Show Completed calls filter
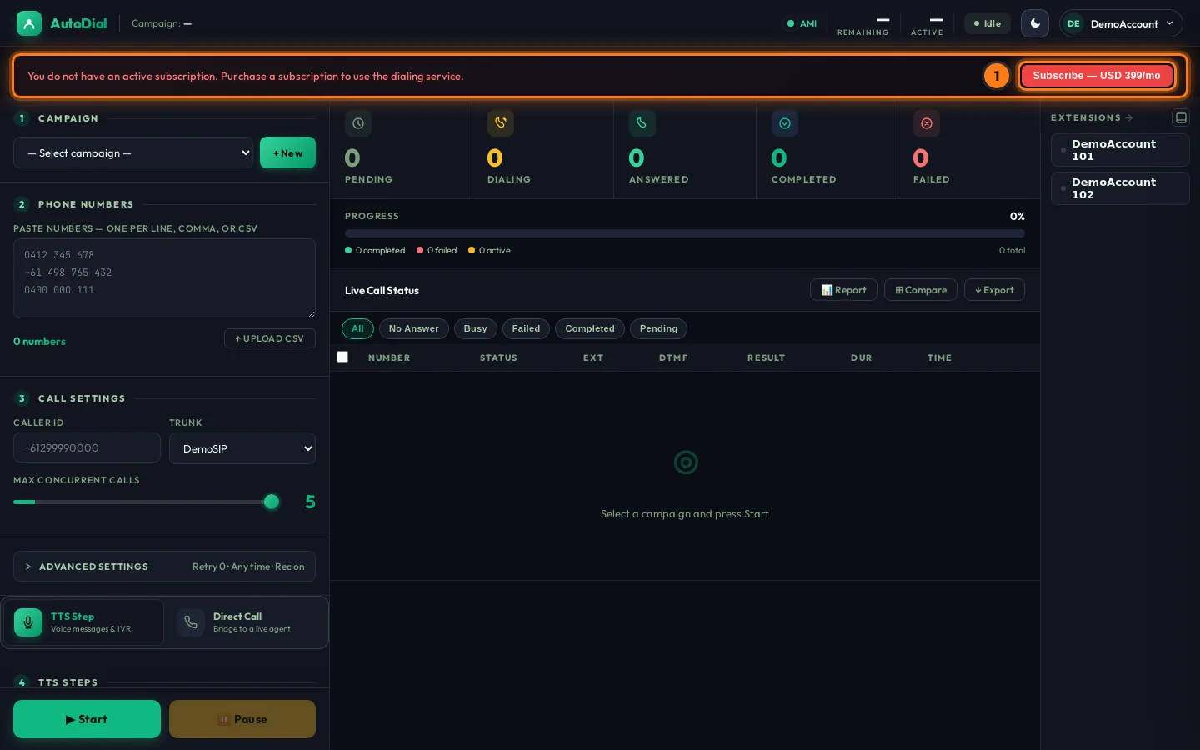The height and width of the screenshot is (750, 1200). tap(590, 328)
